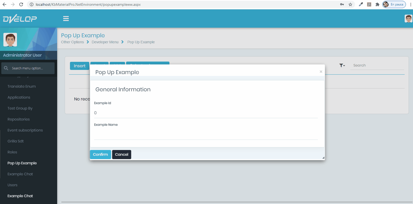413x204 pixels.
Task: Open Grilla Sdt menu item
Action: [x=16, y=141]
